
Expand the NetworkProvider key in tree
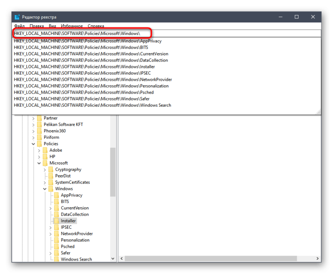click(x=50, y=234)
